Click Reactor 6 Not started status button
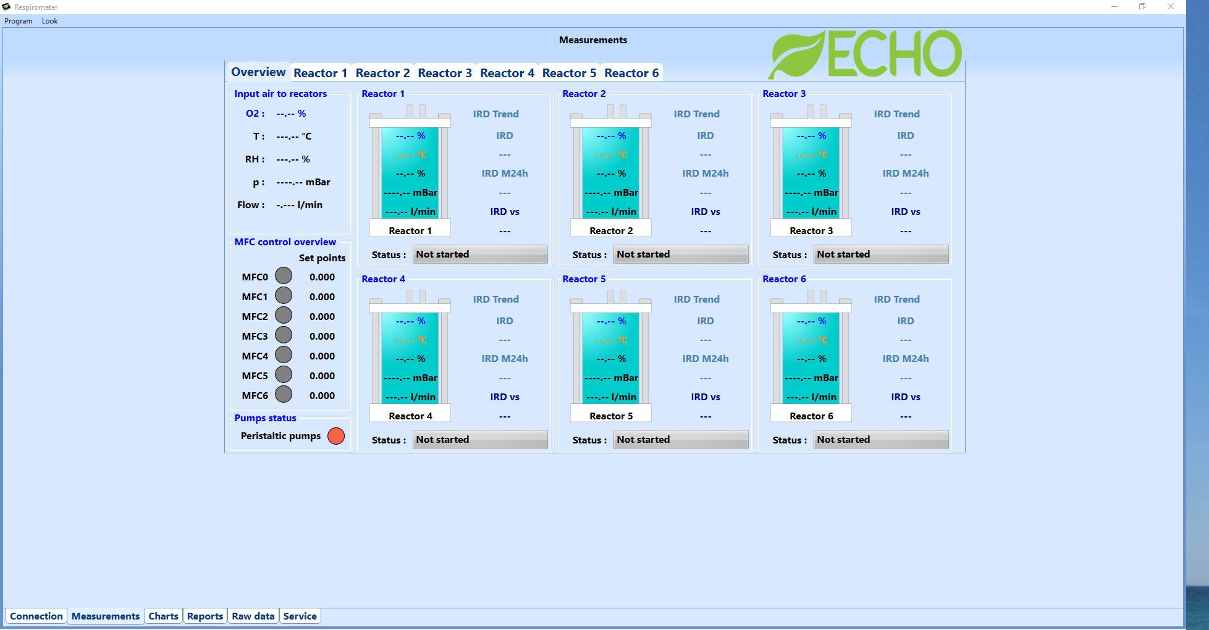1209x630 pixels. click(x=880, y=440)
